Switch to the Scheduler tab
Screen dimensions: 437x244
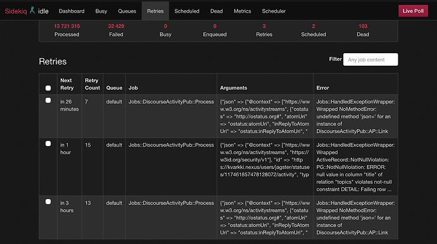274,11
